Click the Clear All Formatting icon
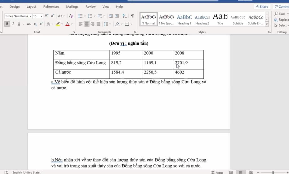The height and width of the screenshot is (174, 289). tap(71, 16)
